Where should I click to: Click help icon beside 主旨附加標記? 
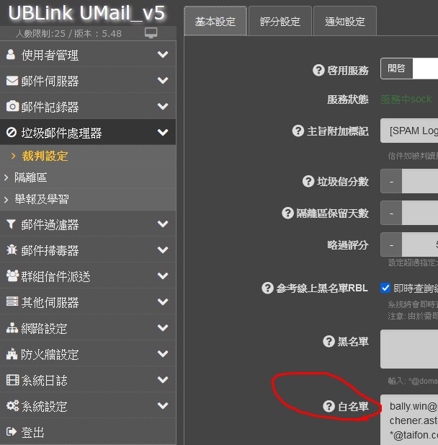[x=298, y=131]
